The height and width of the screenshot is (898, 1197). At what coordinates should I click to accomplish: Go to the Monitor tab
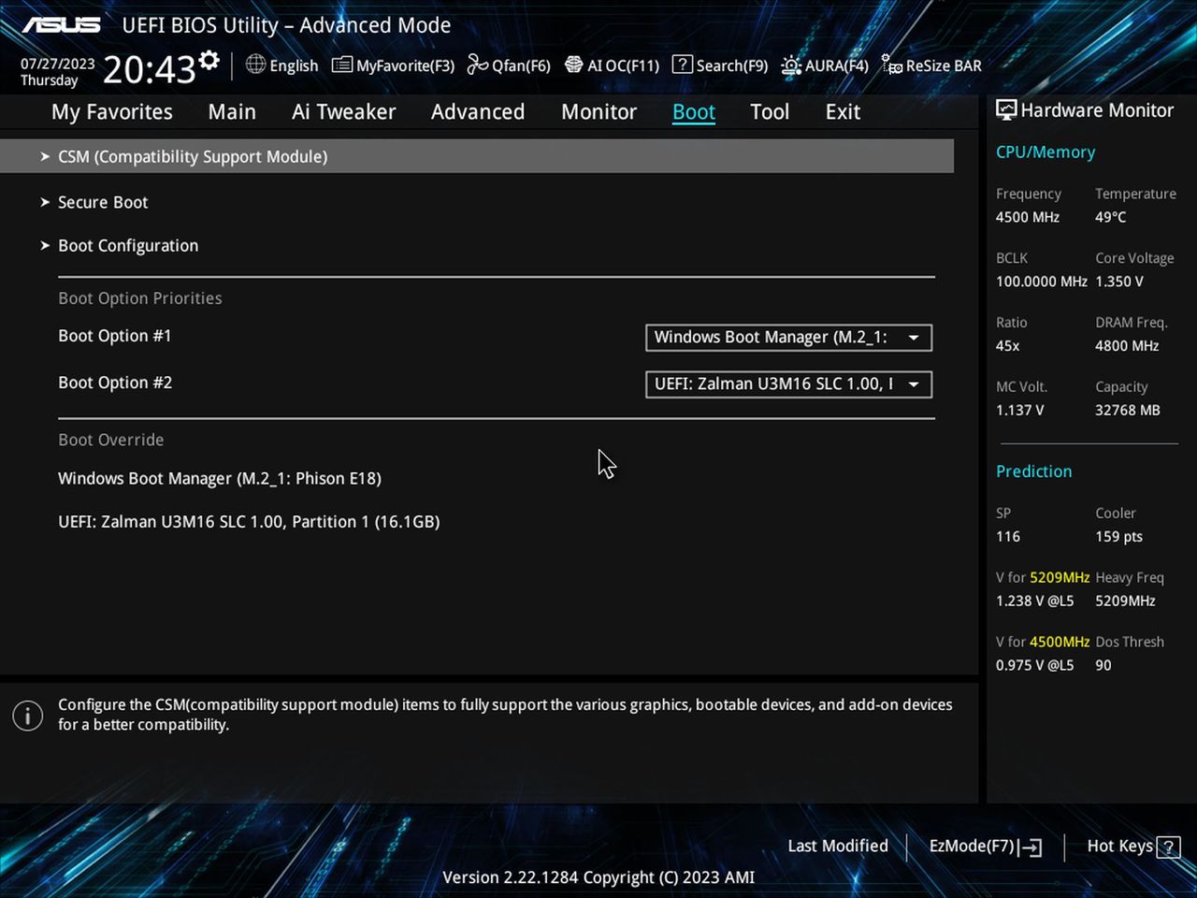(598, 112)
